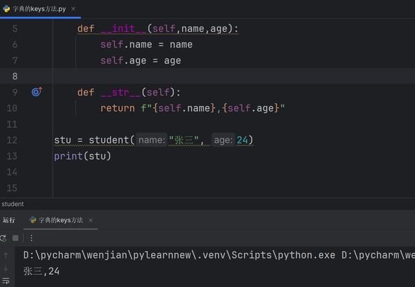This screenshot has height=287, width=415.
Task: Select the 字典的keys方法 run tab
Action: 60,220
